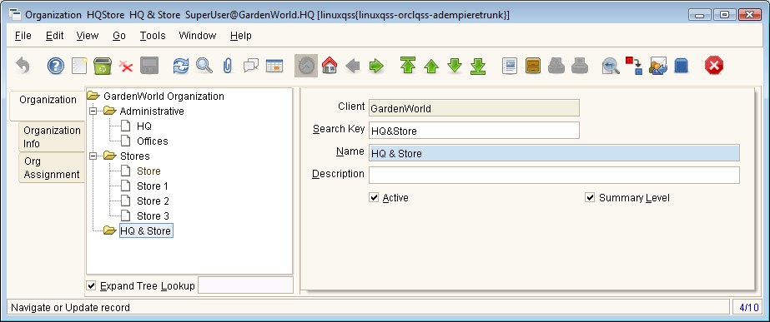Toggle the Expand Tree checkbox
The image size is (770, 322).
(x=91, y=285)
